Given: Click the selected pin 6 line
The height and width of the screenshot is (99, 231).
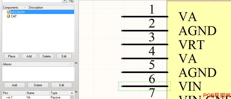Looking at the screenshot, I should tap(145, 86).
